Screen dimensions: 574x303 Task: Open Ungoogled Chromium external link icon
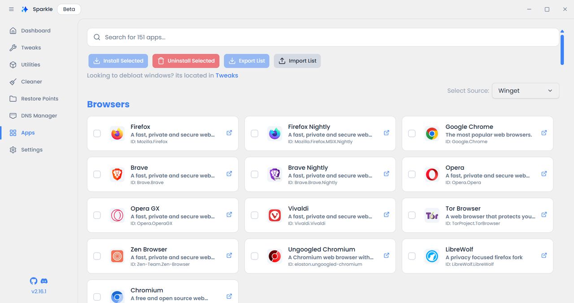[x=387, y=256]
